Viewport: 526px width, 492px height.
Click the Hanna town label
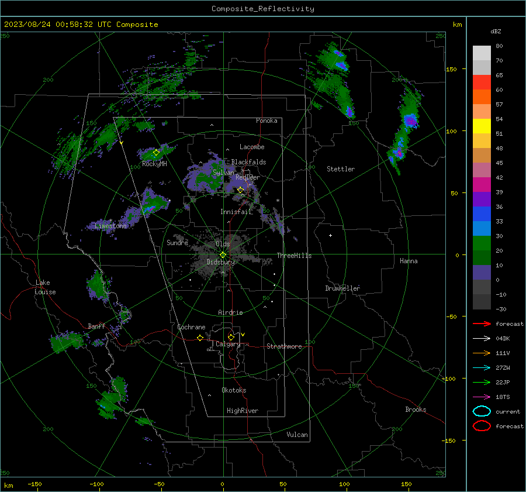pyautogui.click(x=409, y=261)
